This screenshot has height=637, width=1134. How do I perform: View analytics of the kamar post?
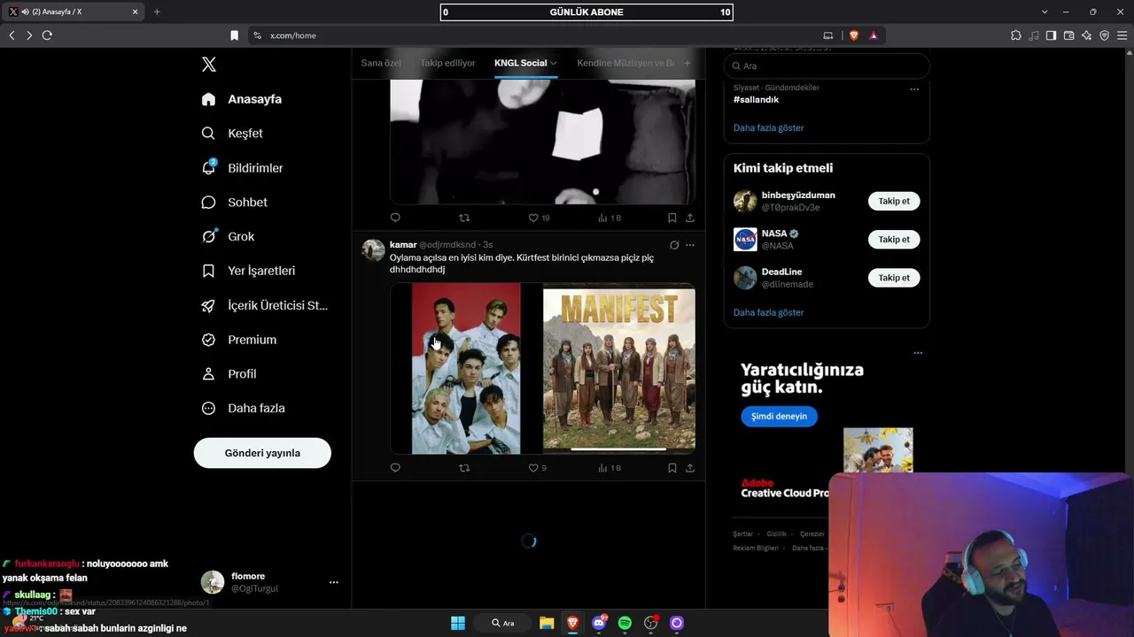610,468
